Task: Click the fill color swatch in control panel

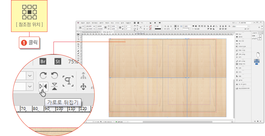Action: click(x=150, y=26)
